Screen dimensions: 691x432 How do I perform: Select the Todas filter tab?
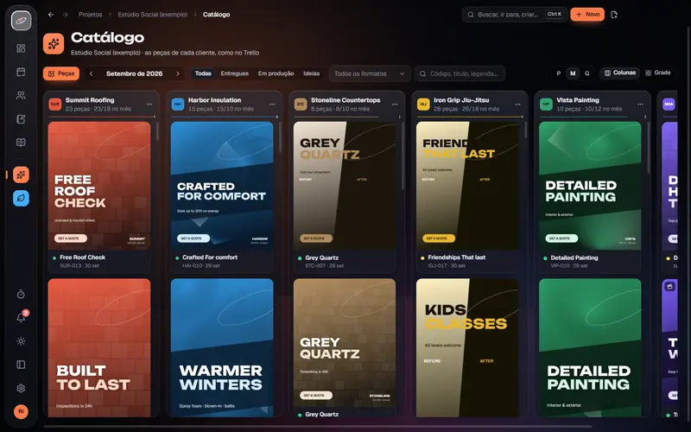[x=203, y=73]
